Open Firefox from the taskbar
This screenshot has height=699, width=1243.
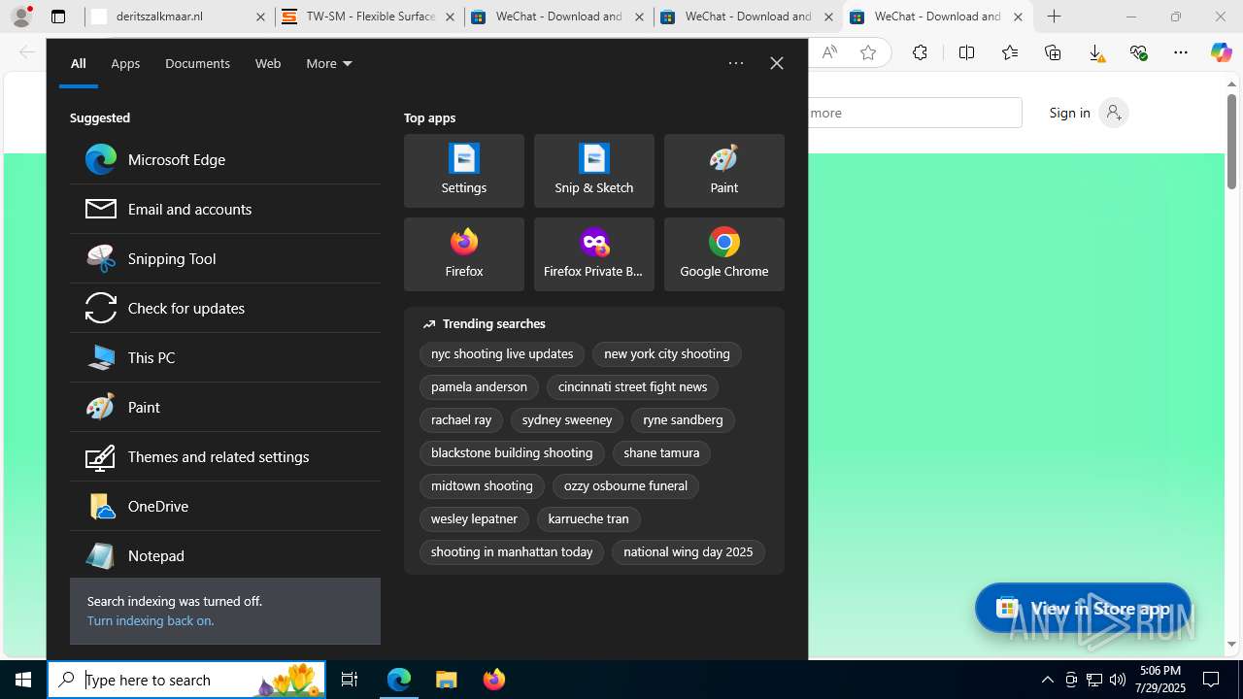point(494,680)
